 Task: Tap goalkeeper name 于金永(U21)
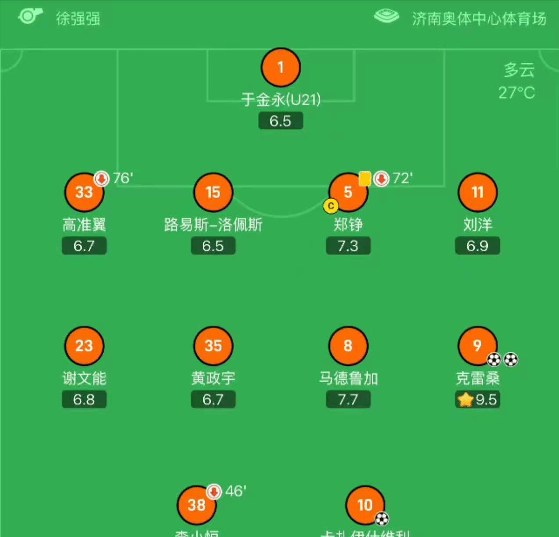[x=281, y=100]
